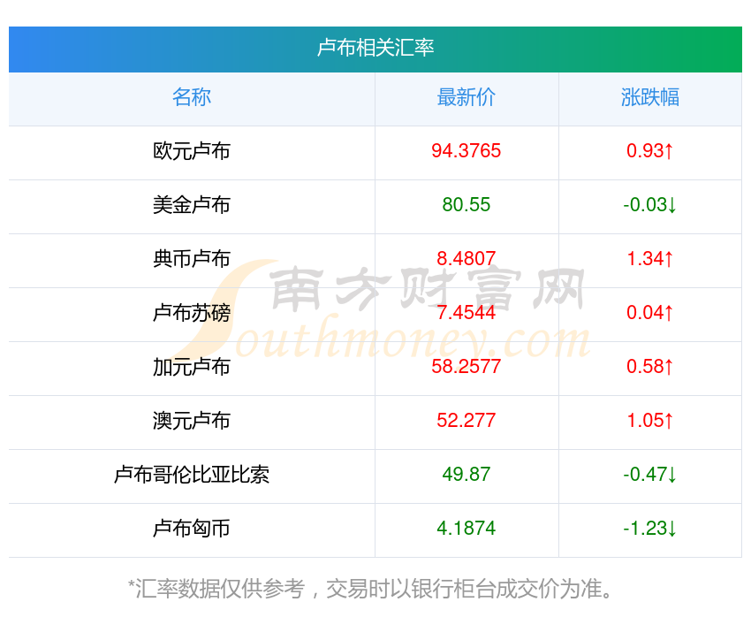The width and height of the screenshot is (751, 617).
Task: Click the price 4.1874
Action: [x=466, y=529]
